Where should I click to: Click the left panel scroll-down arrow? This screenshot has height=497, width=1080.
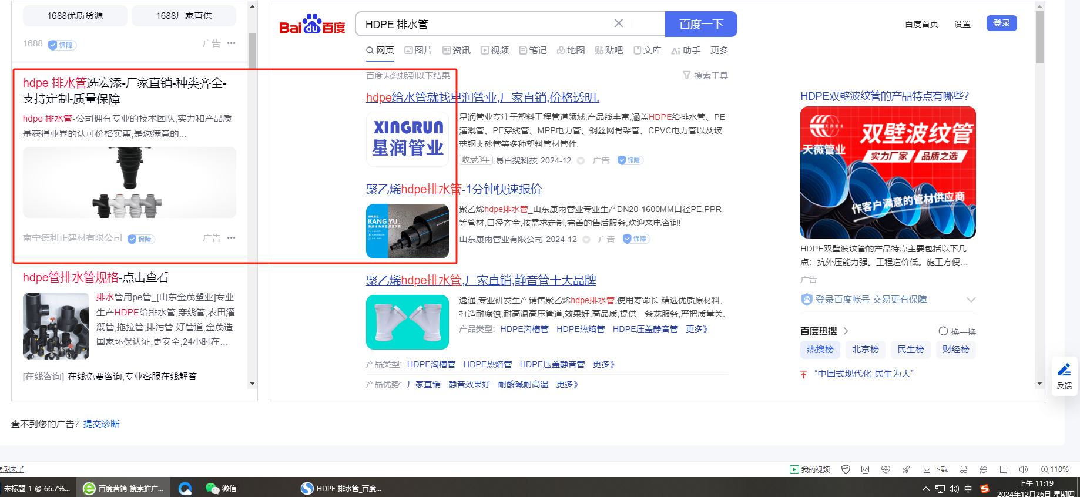click(x=252, y=384)
